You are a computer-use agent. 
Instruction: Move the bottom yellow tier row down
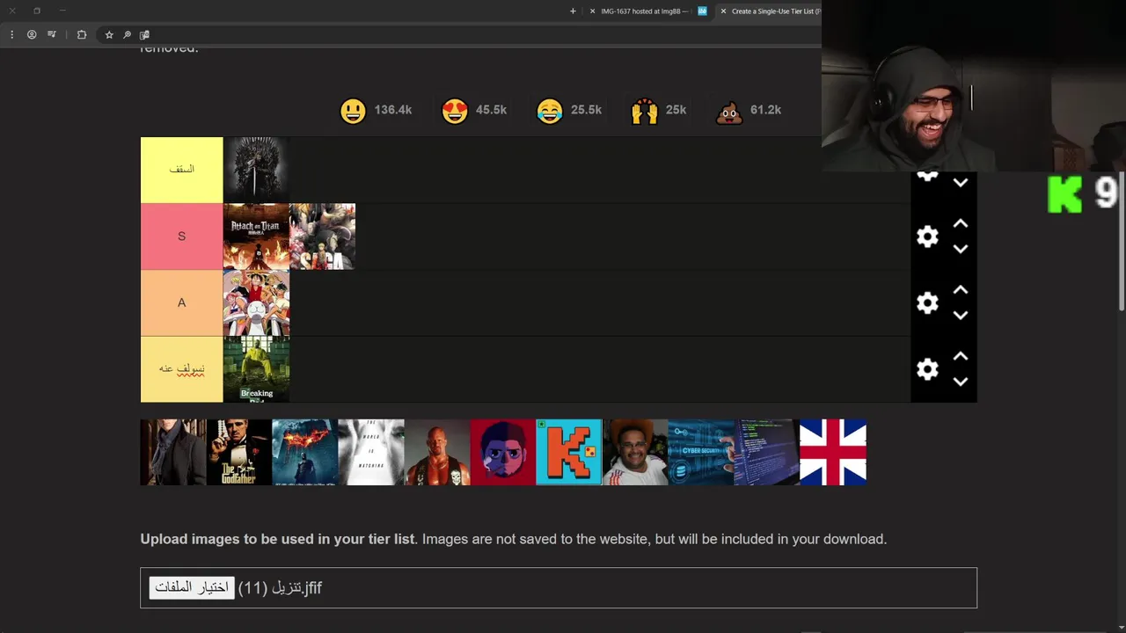click(x=961, y=382)
